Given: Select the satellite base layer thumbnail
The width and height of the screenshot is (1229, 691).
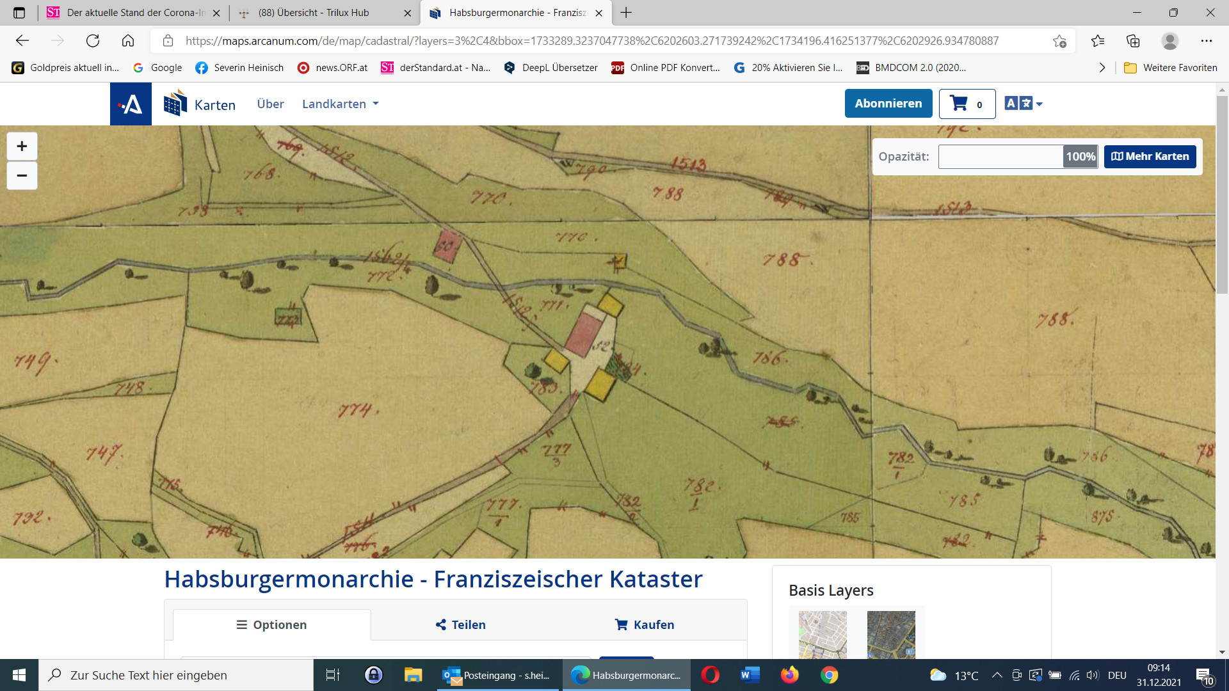Looking at the screenshot, I should pyautogui.click(x=891, y=635).
